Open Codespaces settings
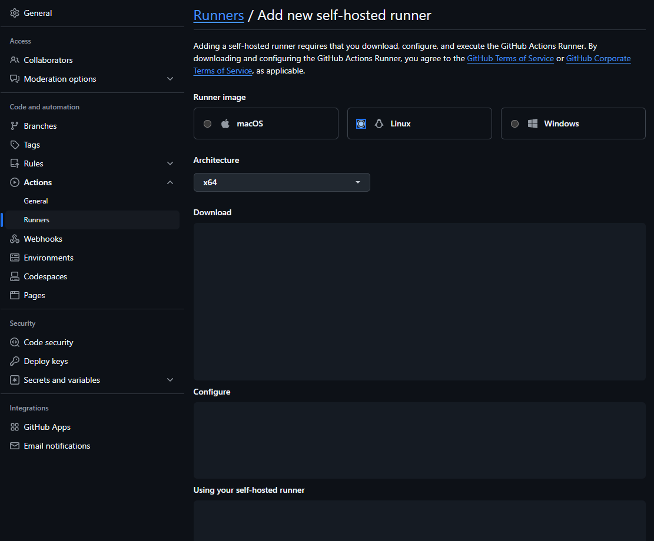The width and height of the screenshot is (654, 541). 91,276
